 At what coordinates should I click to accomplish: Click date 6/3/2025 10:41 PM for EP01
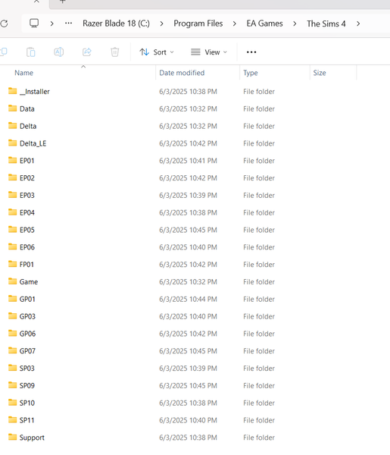188,161
